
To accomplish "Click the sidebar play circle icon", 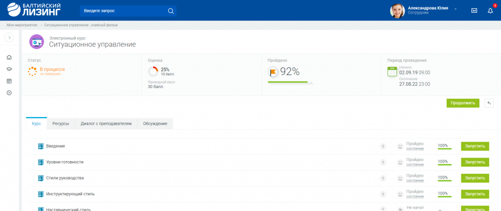I will click(x=9, y=93).
